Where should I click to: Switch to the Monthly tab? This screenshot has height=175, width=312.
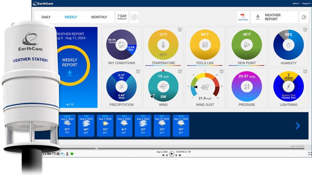coord(99,17)
